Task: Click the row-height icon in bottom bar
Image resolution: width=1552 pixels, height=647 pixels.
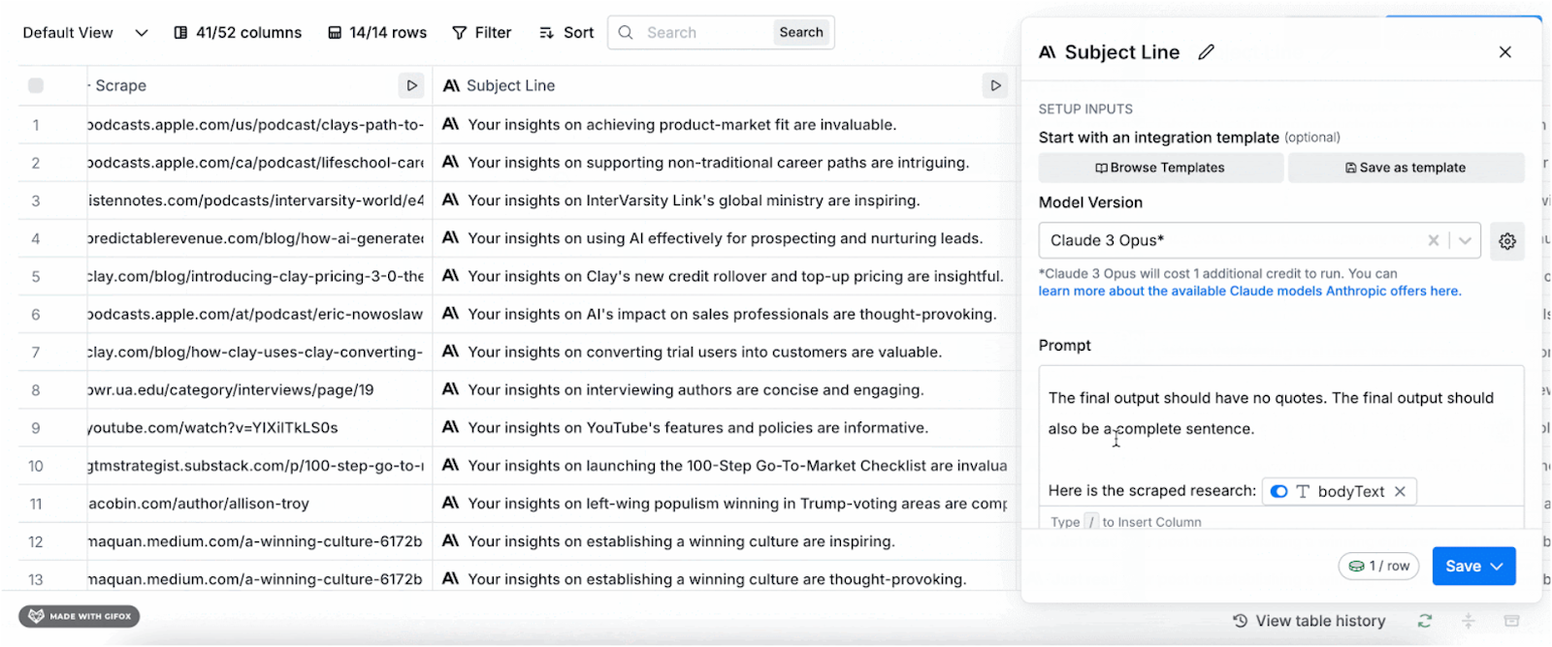Action: (x=1468, y=621)
